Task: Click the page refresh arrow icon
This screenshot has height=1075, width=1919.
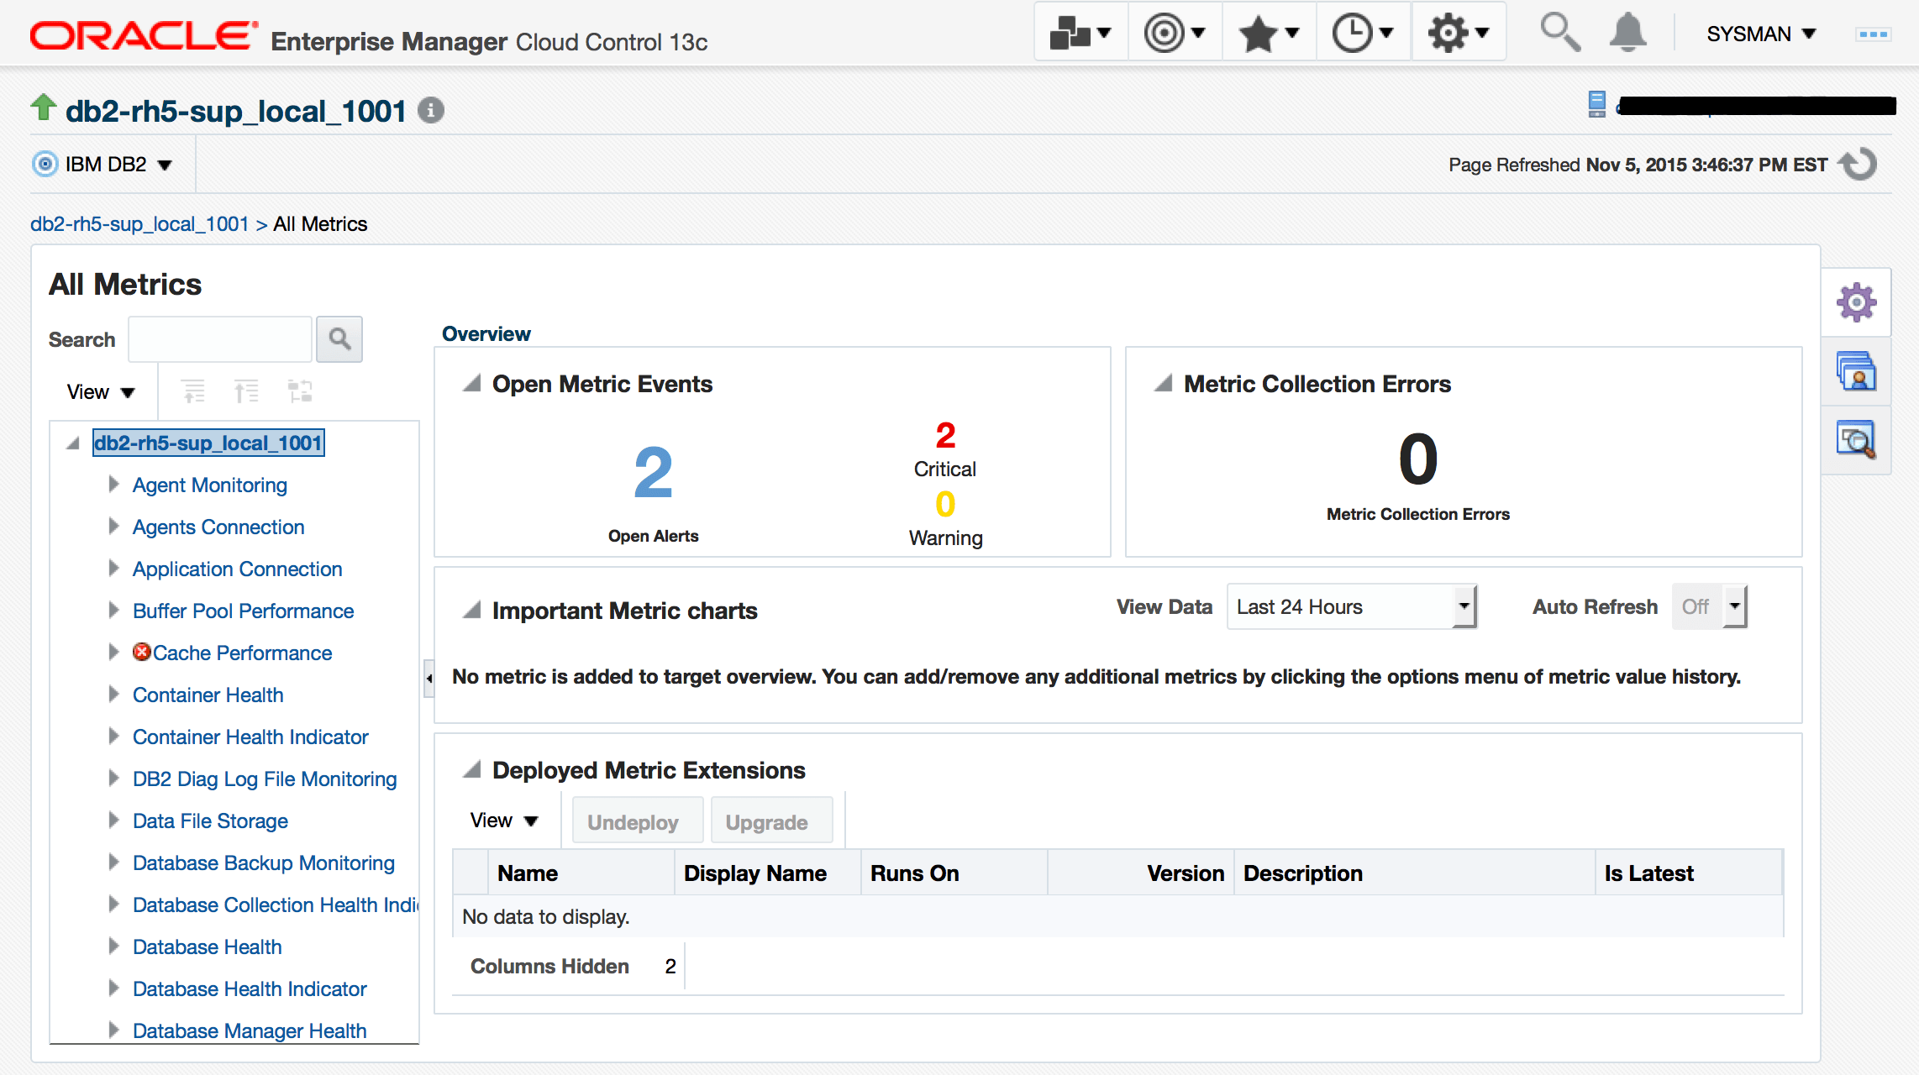Action: click(1859, 164)
